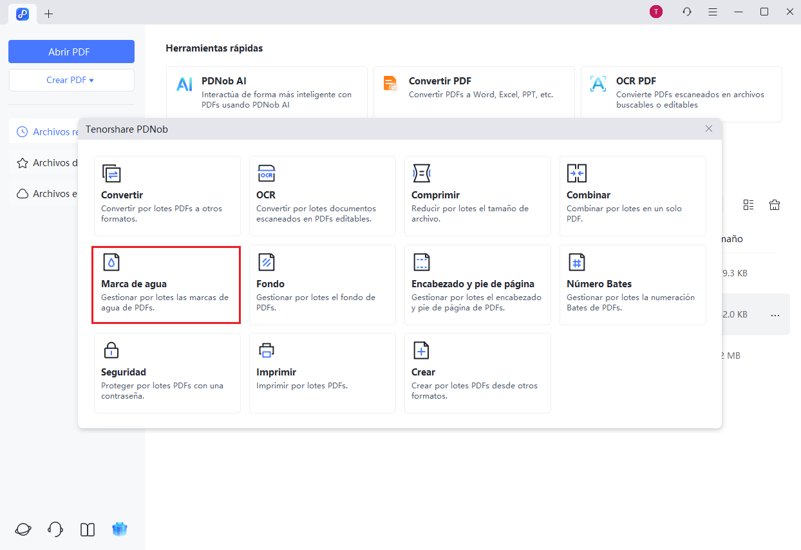The image size is (801, 550).
Task: Open the hamburger menu in title bar
Action: click(x=713, y=12)
